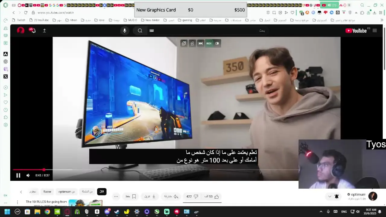
Task: Click the YouTube upload/create arrow icon
Action: pyautogui.click(x=44, y=30)
